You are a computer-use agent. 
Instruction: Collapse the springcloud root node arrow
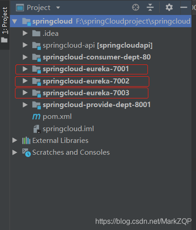15,21
